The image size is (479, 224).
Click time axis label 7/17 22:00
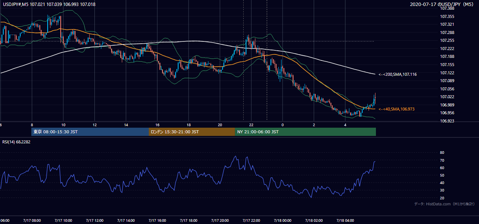(x=251, y=221)
